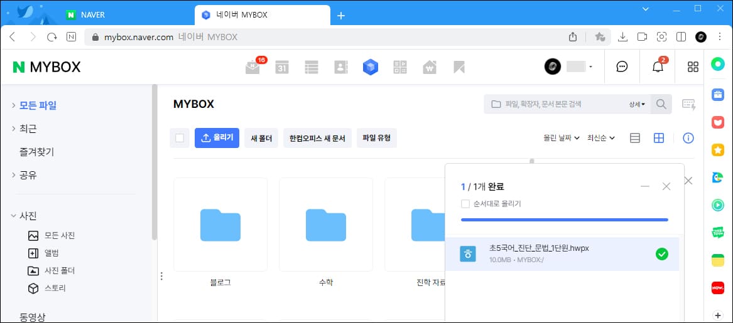Open the Naver Address Book icon
This screenshot has height=323, width=733.
pyautogui.click(x=341, y=67)
